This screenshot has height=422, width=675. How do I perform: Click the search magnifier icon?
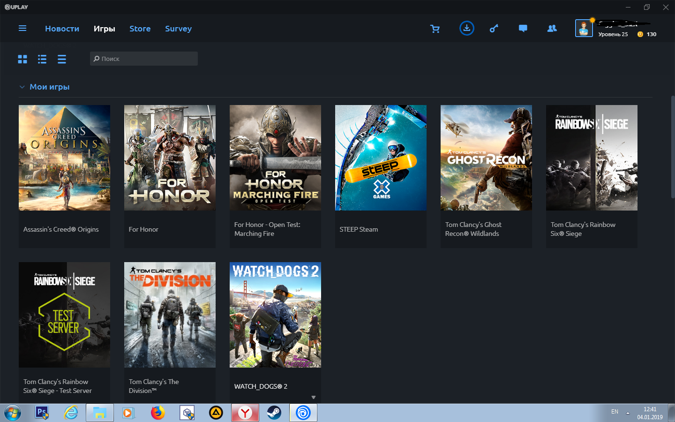point(97,59)
